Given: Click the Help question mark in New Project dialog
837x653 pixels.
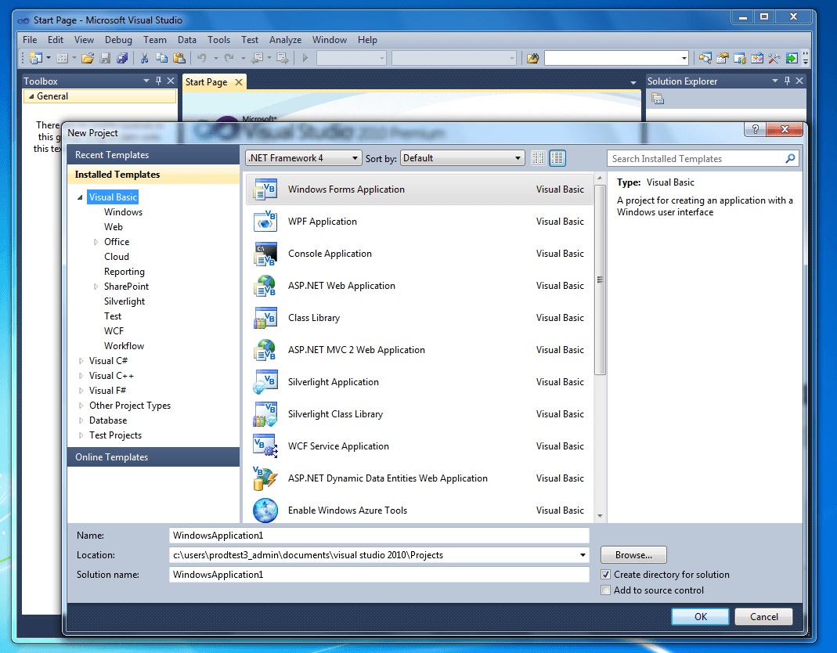Looking at the screenshot, I should 755,129.
